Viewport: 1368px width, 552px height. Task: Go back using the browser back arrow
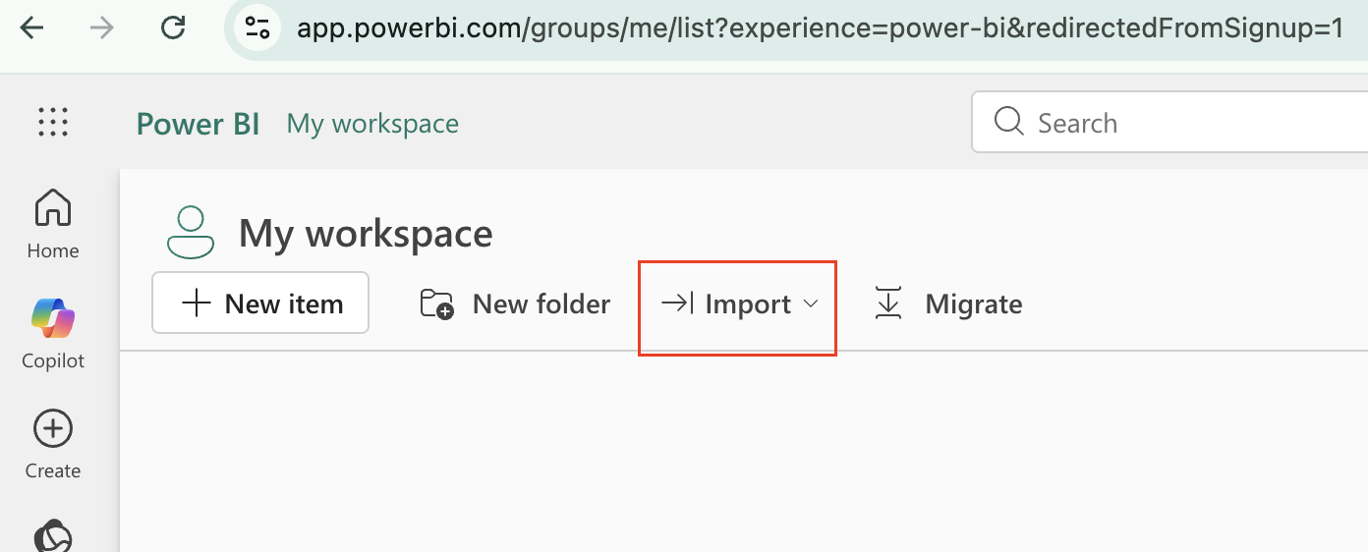(x=32, y=28)
